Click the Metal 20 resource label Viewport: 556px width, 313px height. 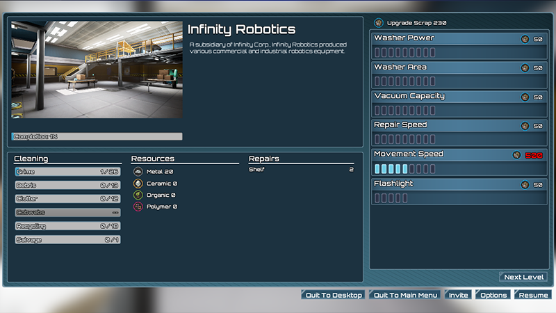click(x=160, y=171)
